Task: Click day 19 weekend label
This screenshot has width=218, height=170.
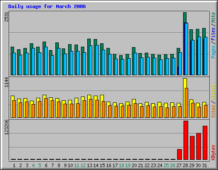Action: pos(128,165)
